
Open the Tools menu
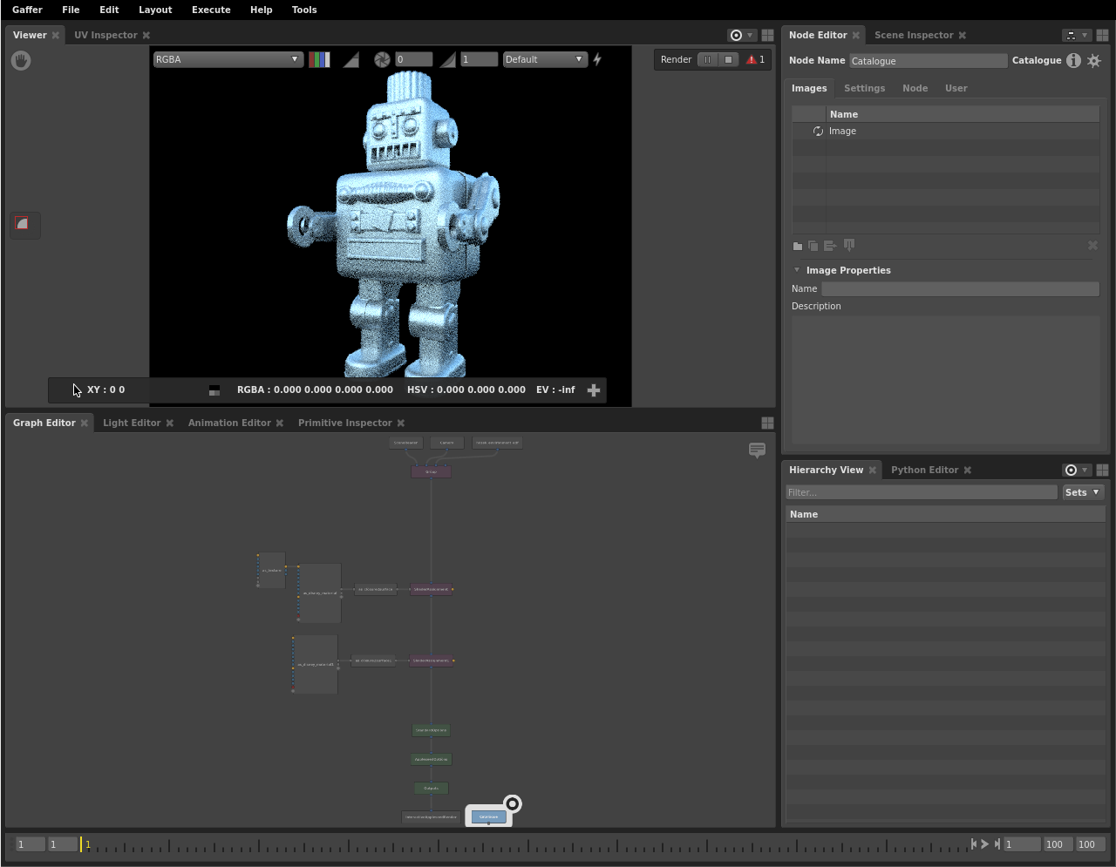[304, 10]
